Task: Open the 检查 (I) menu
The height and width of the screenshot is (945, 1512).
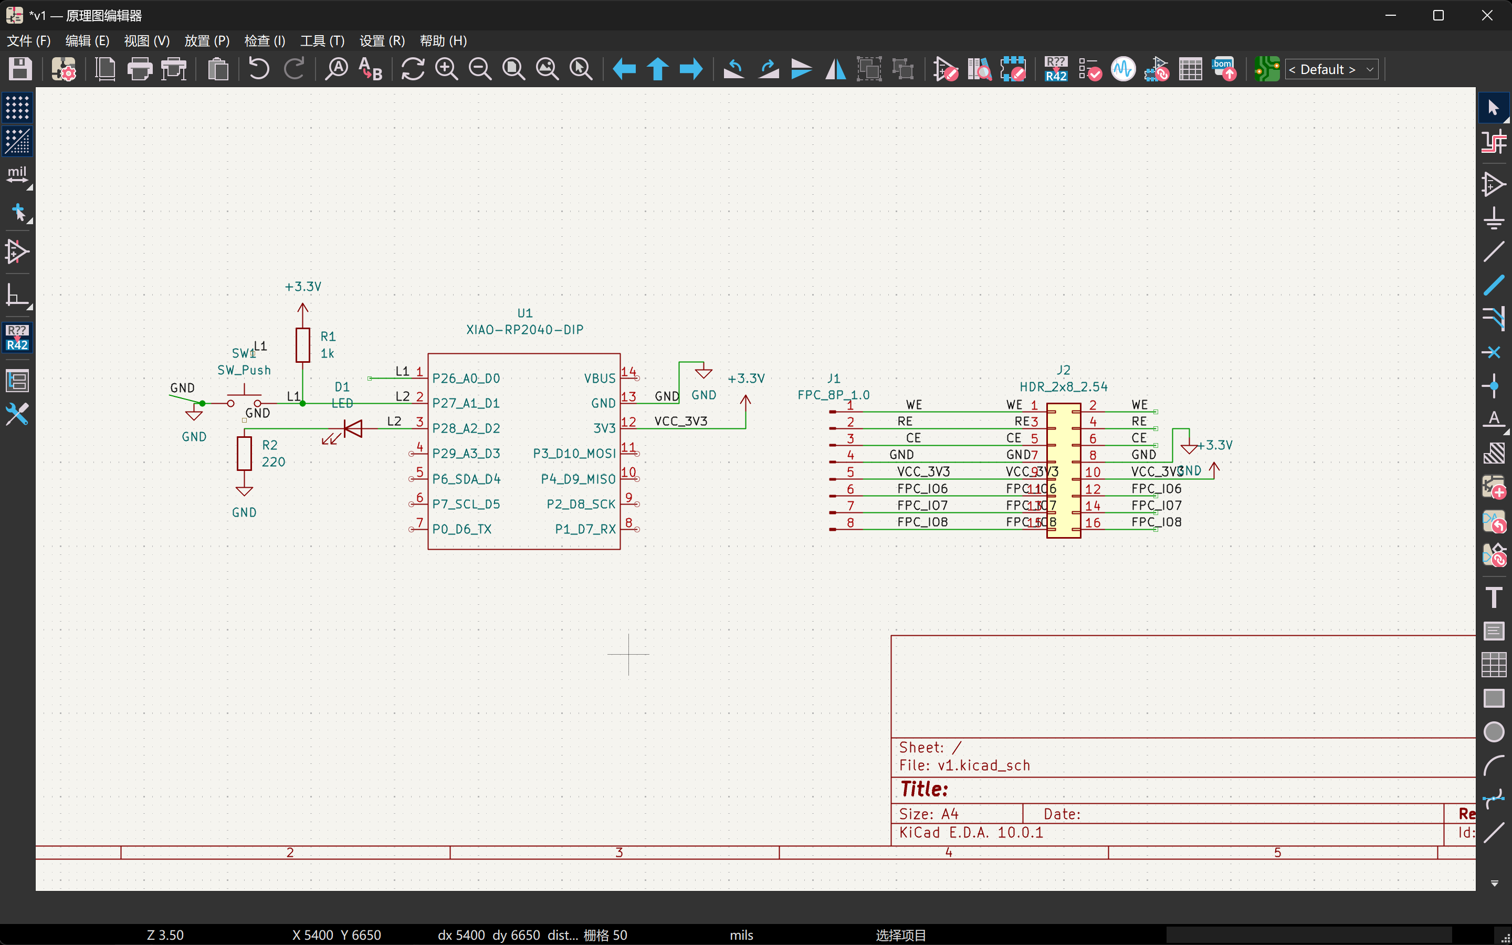Action: pyautogui.click(x=265, y=40)
